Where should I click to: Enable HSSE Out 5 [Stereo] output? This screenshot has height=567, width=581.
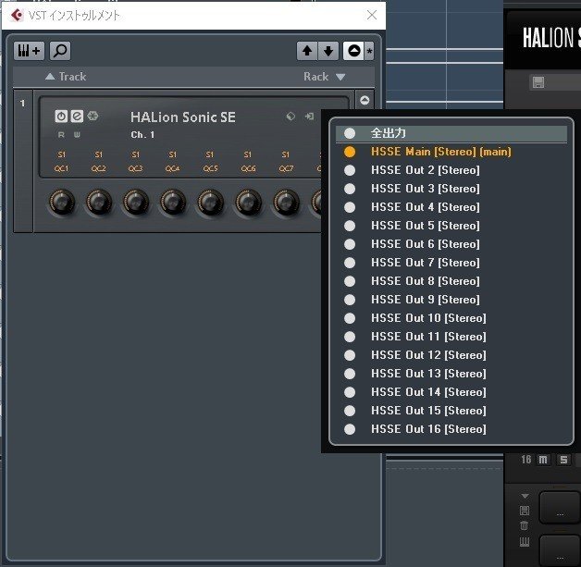451,226
